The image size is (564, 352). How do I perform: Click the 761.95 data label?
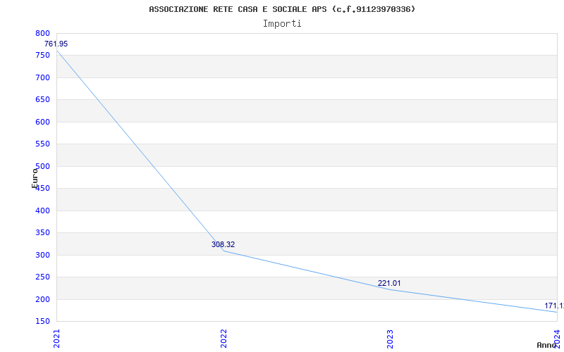(56, 44)
